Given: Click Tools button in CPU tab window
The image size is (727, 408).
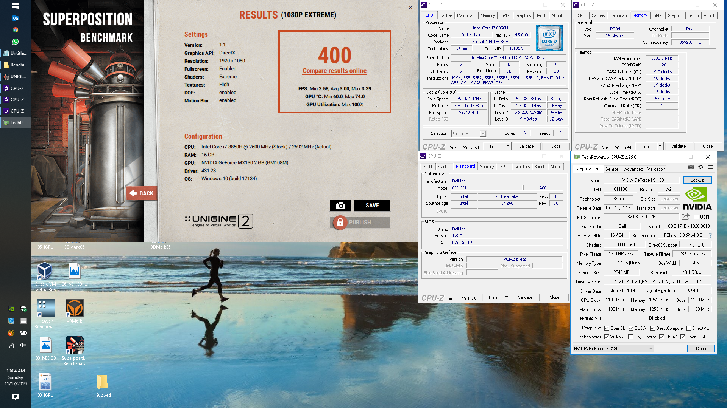Looking at the screenshot, I should point(494,146).
